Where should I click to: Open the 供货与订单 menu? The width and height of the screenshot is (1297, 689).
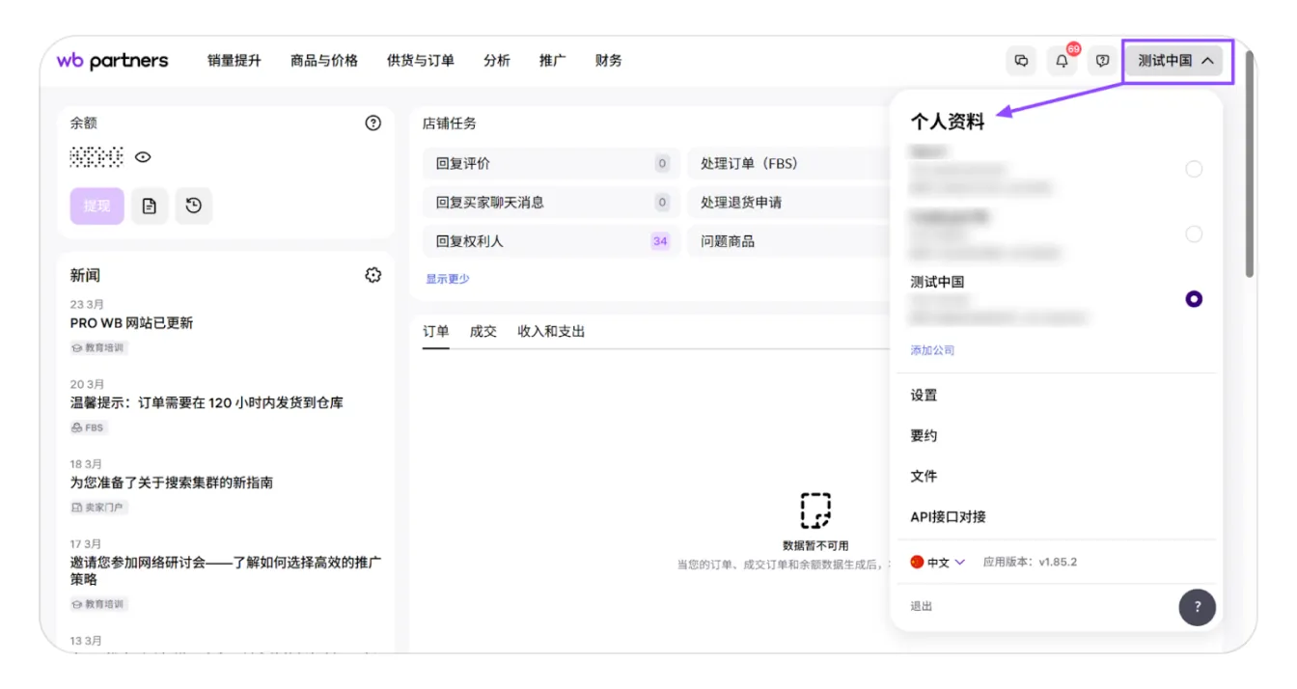tap(421, 61)
